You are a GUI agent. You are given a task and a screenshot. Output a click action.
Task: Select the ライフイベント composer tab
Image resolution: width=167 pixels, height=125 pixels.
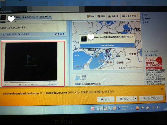click(130, 16)
